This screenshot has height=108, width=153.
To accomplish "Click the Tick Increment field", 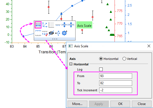I will click(x=116, y=90).
